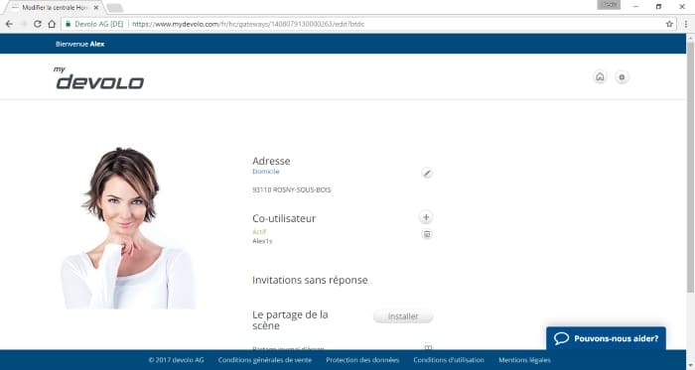Open 'Protection des données' link
Viewport: 695px width, 370px height.
(362, 360)
